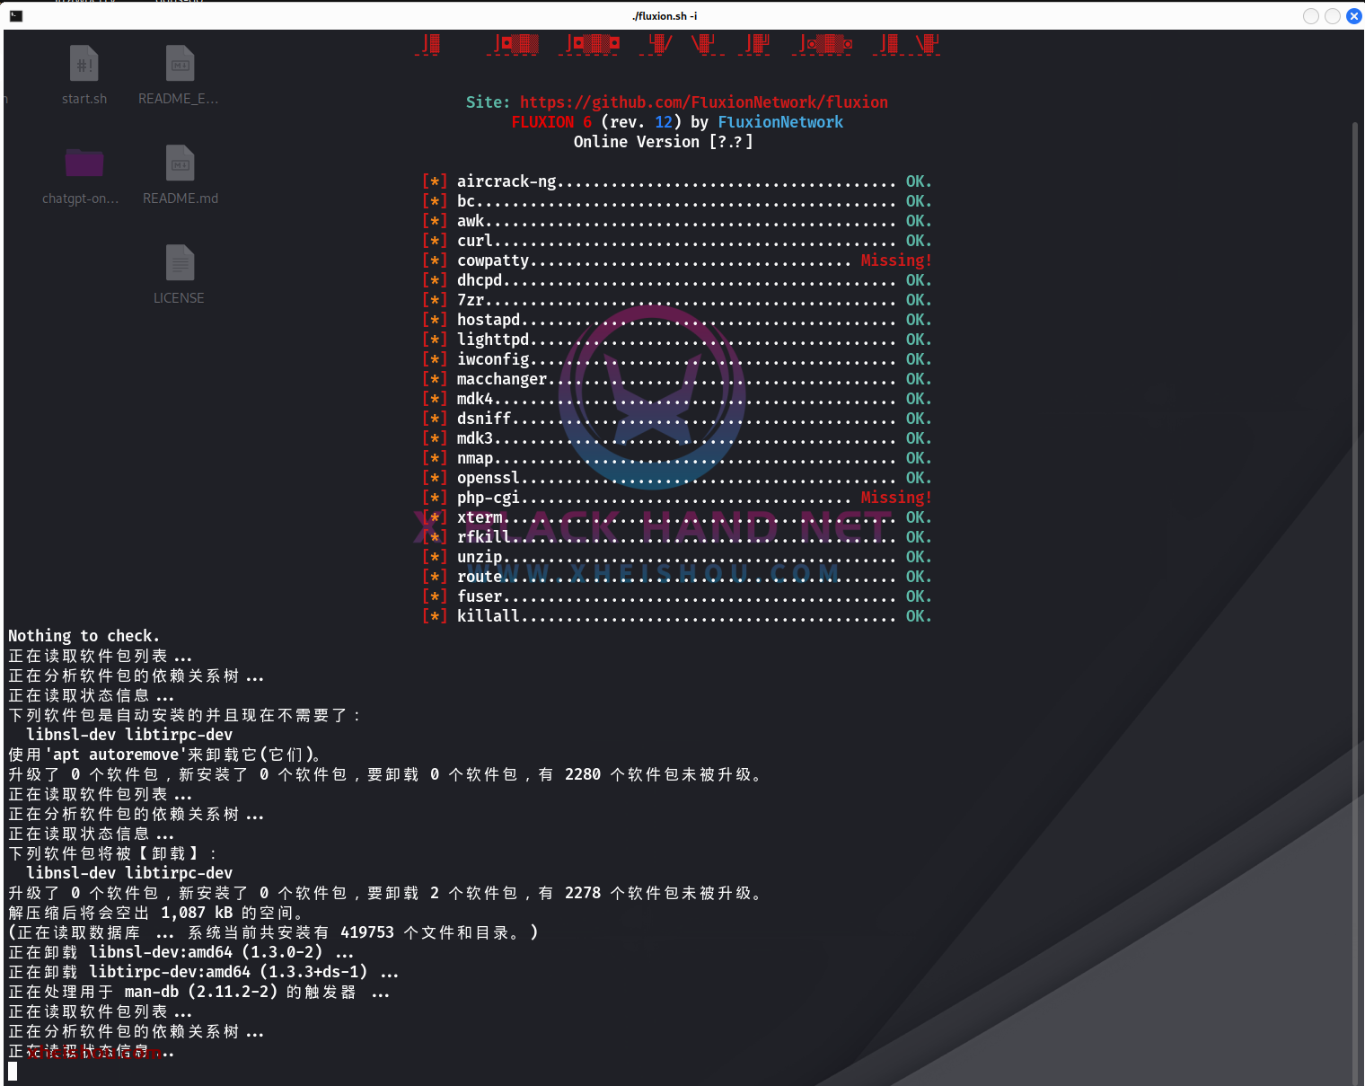This screenshot has width=1365, height=1086.
Task: Click the iwconfig dependency line
Action: coord(677,359)
